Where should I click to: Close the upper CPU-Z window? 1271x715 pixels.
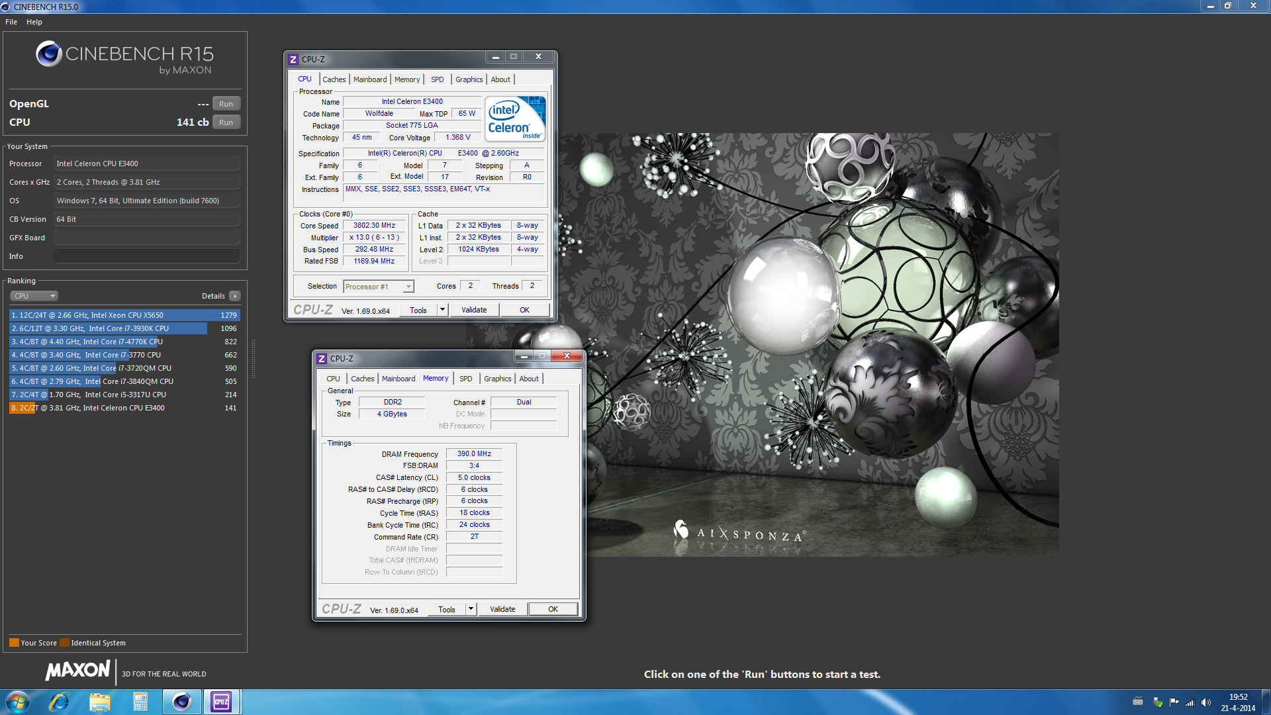(x=539, y=57)
